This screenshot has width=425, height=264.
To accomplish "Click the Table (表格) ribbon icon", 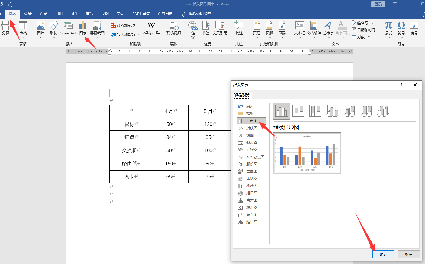I will (23, 29).
